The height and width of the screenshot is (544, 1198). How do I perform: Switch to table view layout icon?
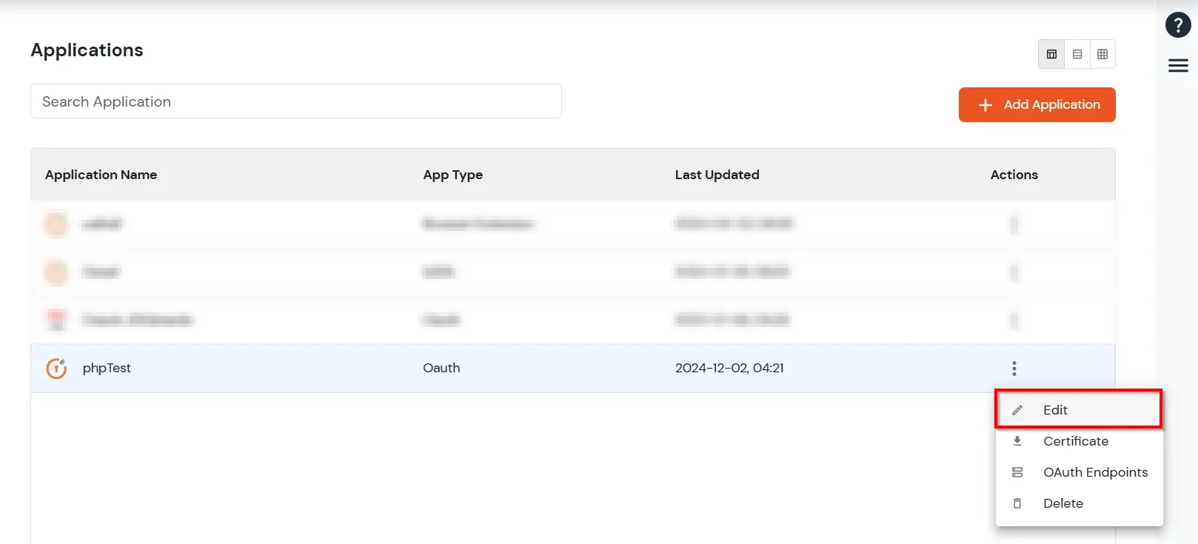1051,54
